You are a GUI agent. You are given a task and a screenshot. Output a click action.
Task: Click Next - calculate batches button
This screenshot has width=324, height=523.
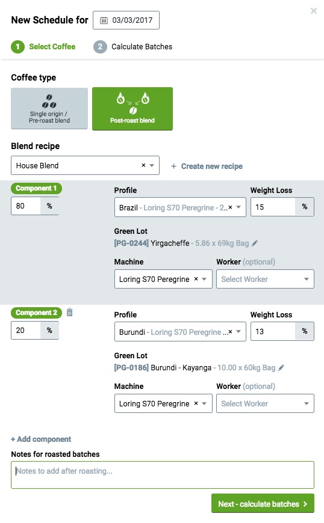coord(263,503)
